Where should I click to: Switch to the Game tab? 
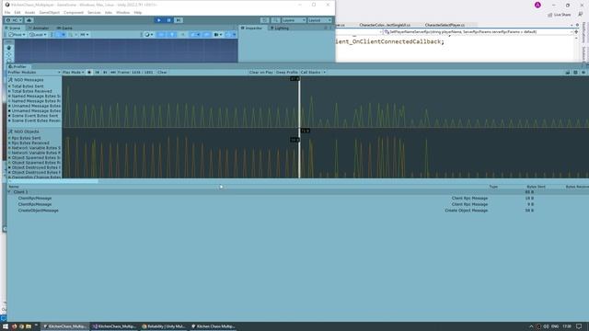pyautogui.click(x=64, y=29)
